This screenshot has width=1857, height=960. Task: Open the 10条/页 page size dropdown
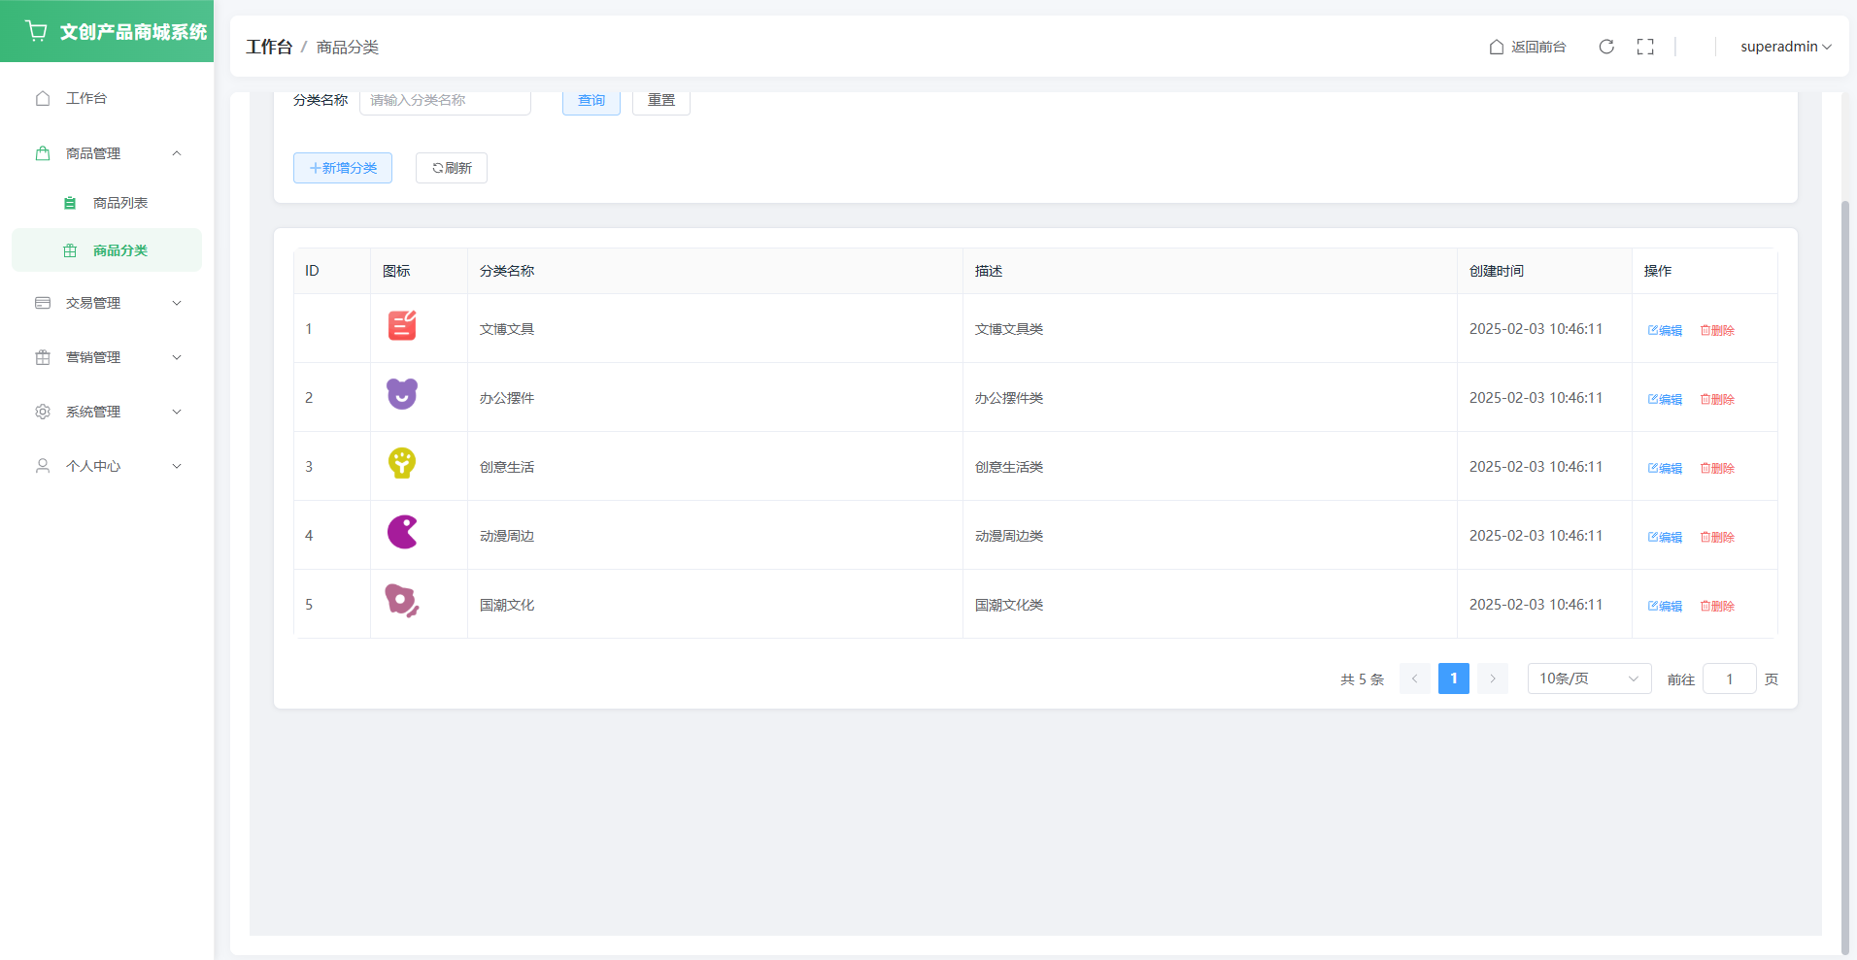pos(1589,679)
